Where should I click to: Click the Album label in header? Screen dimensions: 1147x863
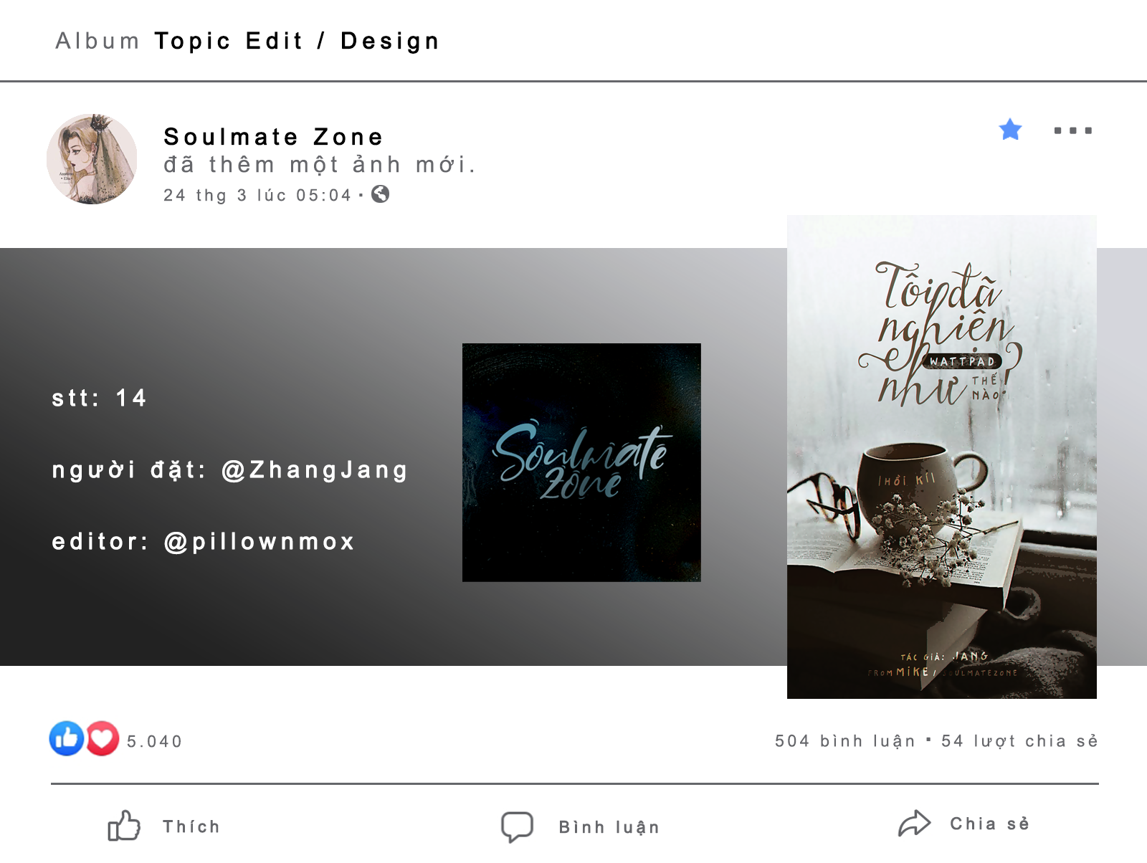(x=97, y=41)
